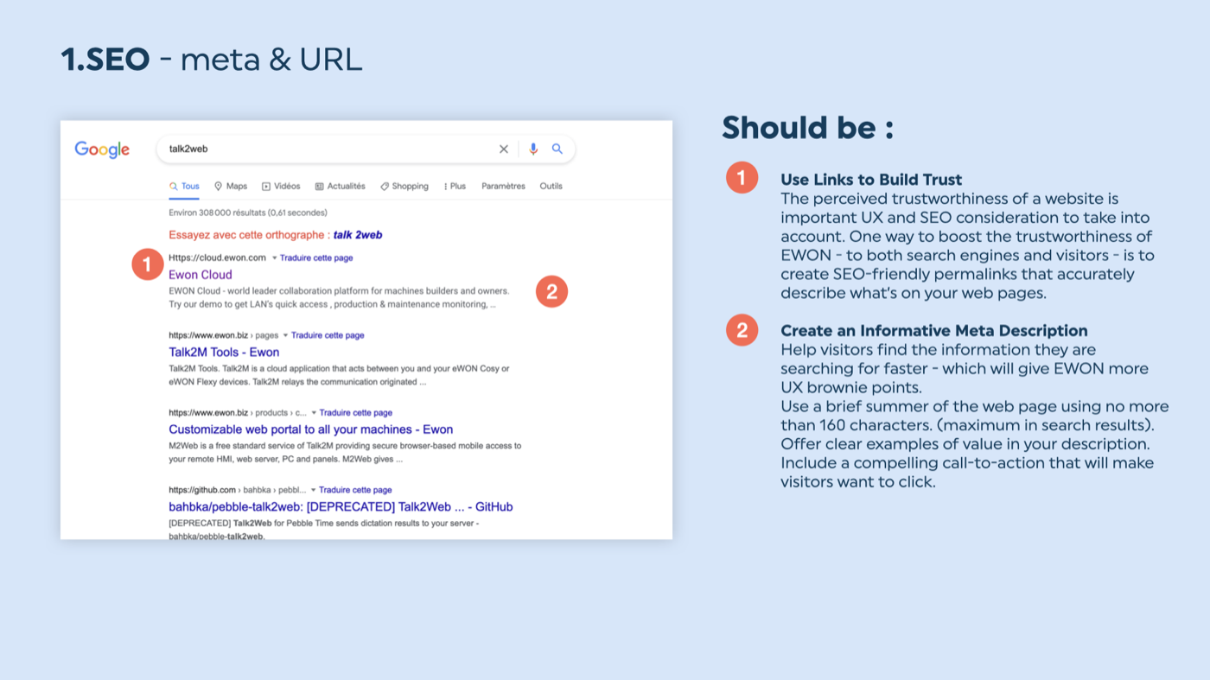Viewport: 1210px width, 680px height.
Task: Click the https://www.ewon.biz › products breadcrumb
Action: [238, 413]
